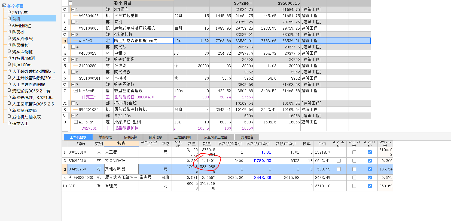Open 人工回填管沟30*5*2.5 in the tree

(33, 104)
